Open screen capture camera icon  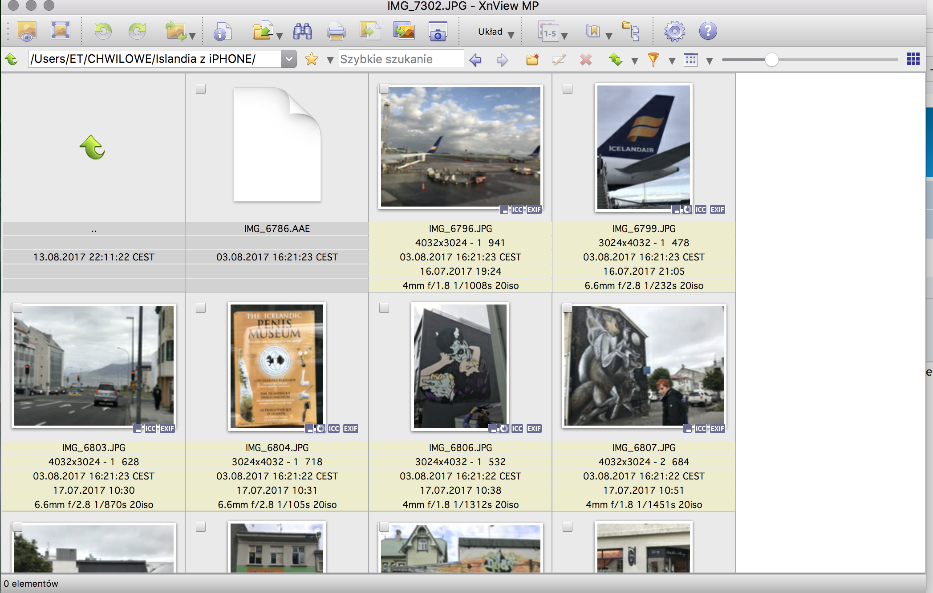click(x=438, y=32)
